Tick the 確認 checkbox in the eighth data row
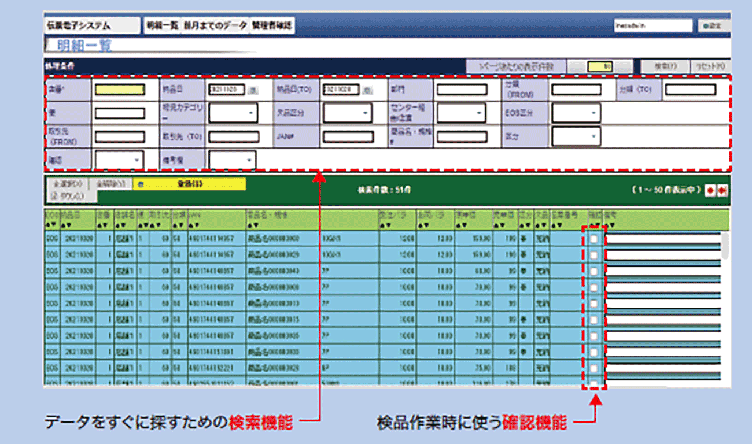752x444 pixels. [594, 351]
